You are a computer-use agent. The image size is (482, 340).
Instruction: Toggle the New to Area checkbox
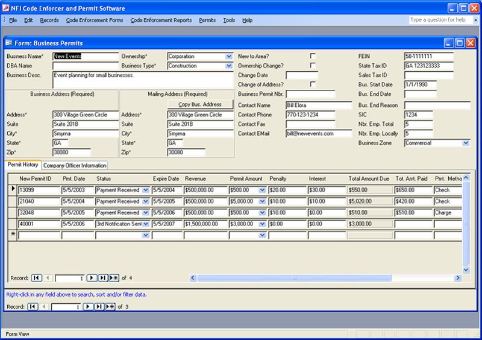(313, 56)
